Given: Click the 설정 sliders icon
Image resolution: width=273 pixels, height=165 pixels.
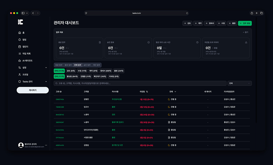Looking at the screenshot, I should [x=19, y=67].
